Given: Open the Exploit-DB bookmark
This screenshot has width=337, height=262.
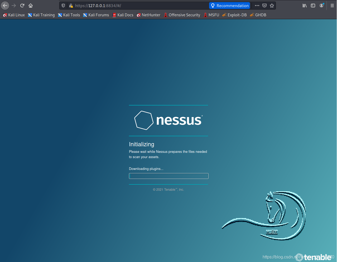Looking at the screenshot, I should point(234,15).
